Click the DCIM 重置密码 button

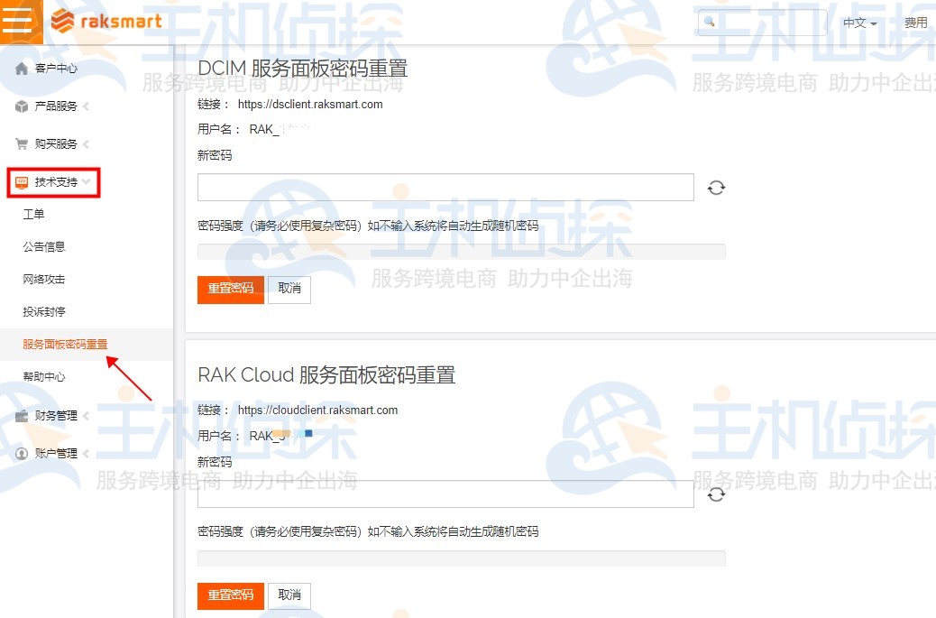pyautogui.click(x=230, y=290)
